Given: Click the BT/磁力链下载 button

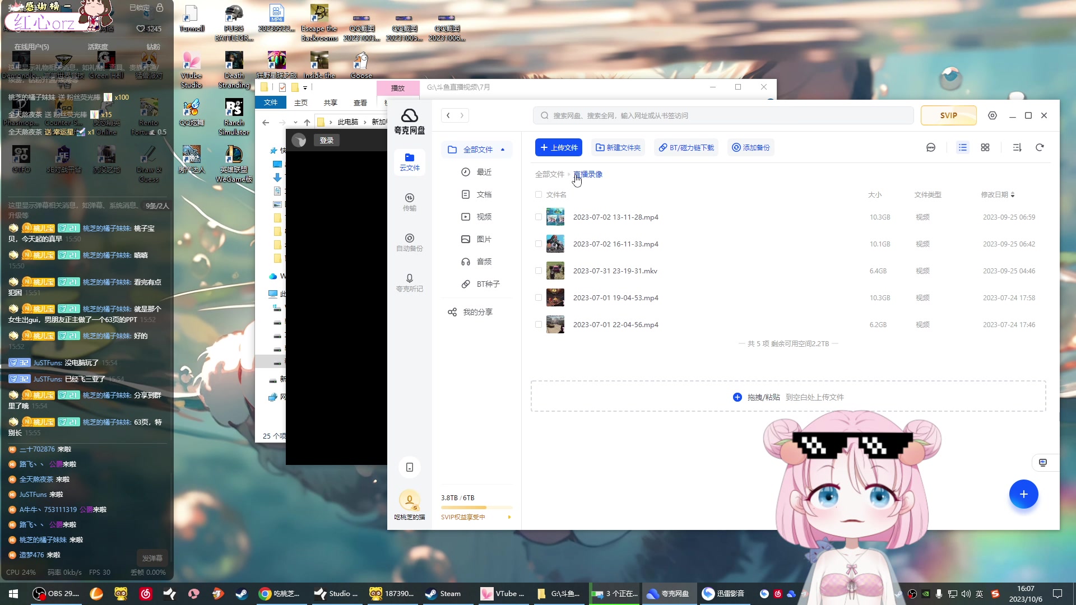Looking at the screenshot, I should (687, 147).
